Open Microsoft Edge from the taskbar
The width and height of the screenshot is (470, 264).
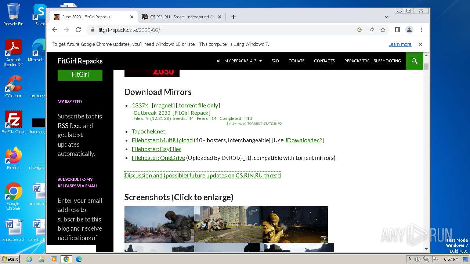[79, 259]
